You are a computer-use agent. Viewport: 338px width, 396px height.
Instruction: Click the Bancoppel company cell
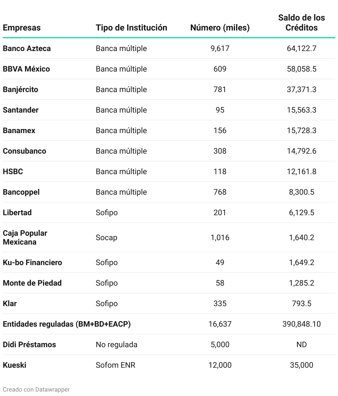click(x=21, y=192)
